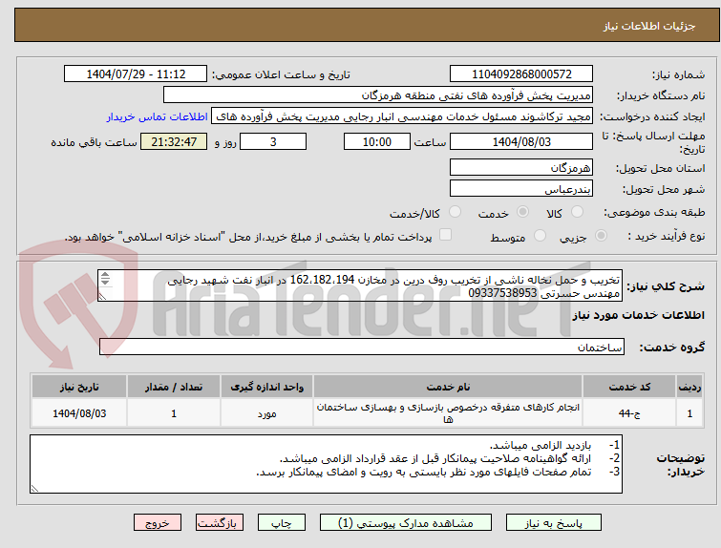Click the quantity cell 1 in the table
This screenshot has height=548, width=721.
[x=174, y=413]
